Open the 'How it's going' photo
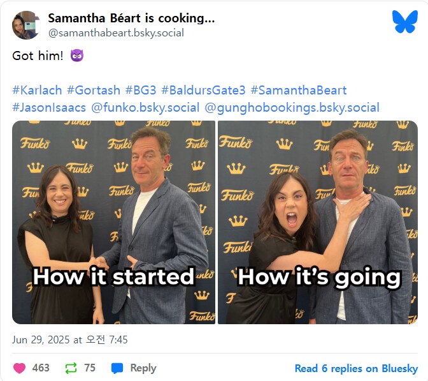The width and height of the screenshot is (428, 381). [x=318, y=222]
